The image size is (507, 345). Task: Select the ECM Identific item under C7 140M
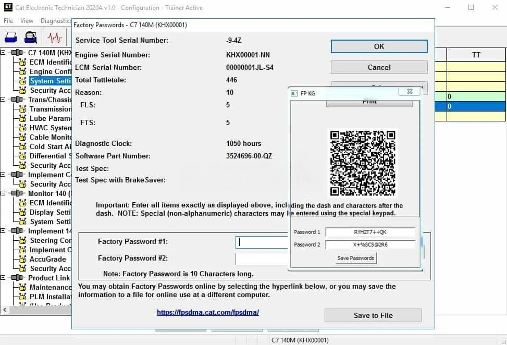click(50, 62)
